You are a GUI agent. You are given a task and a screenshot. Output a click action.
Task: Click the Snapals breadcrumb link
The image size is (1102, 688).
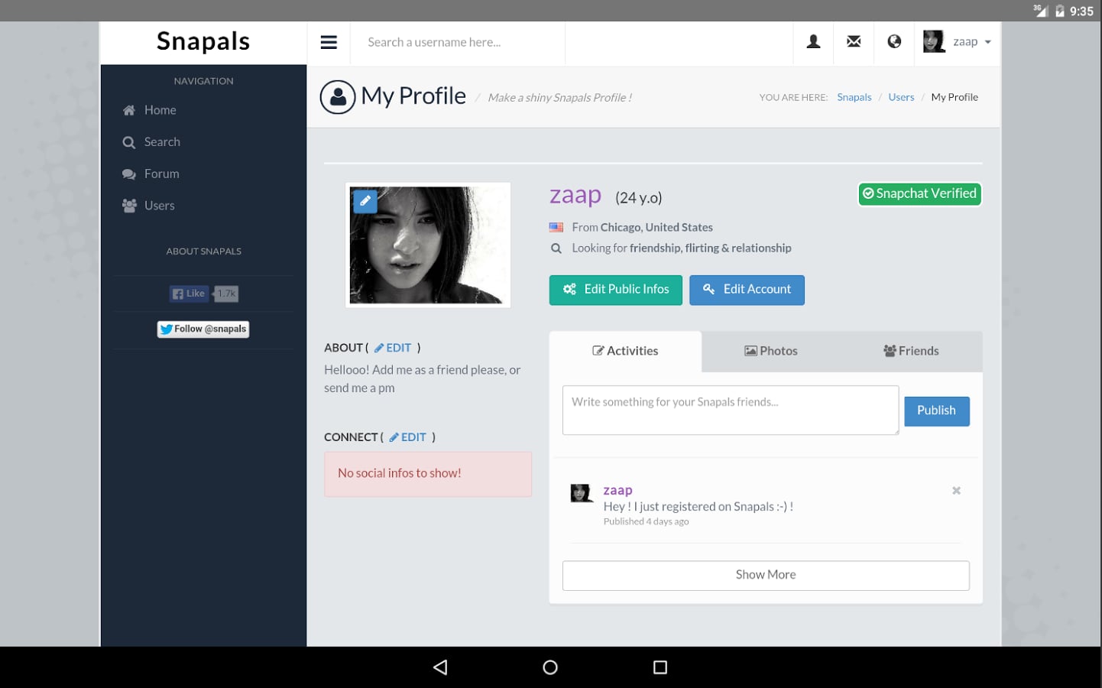(x=854, y=97)
